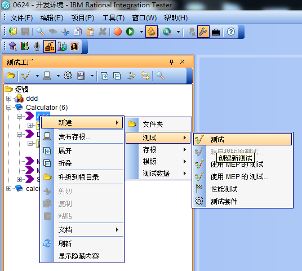Screen dimensions: 302x271
Task: Choose 升级到根目录 in context menu
Action: click(x=82, y=177)
